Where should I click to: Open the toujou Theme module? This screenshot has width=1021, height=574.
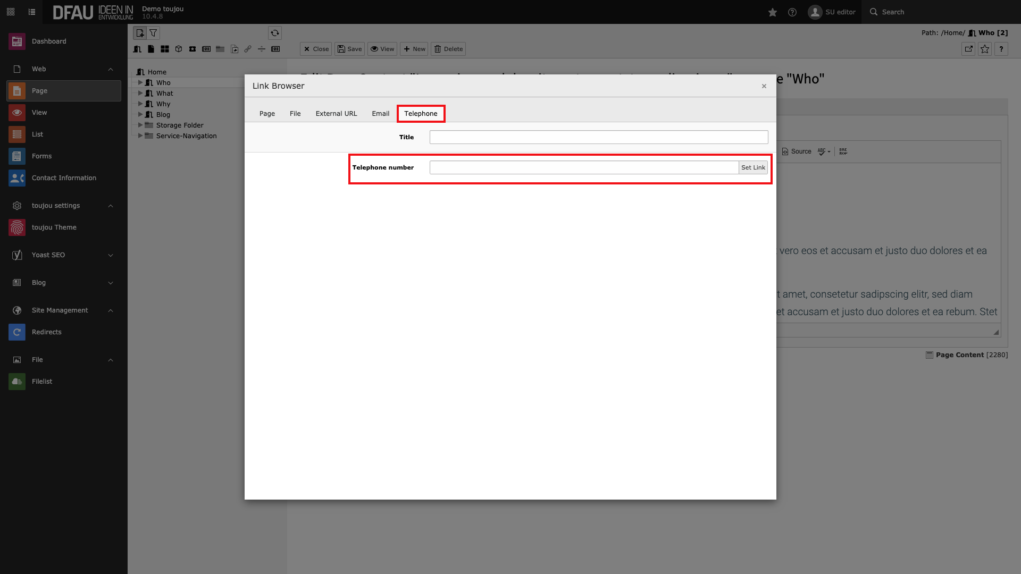coord(54,227)
